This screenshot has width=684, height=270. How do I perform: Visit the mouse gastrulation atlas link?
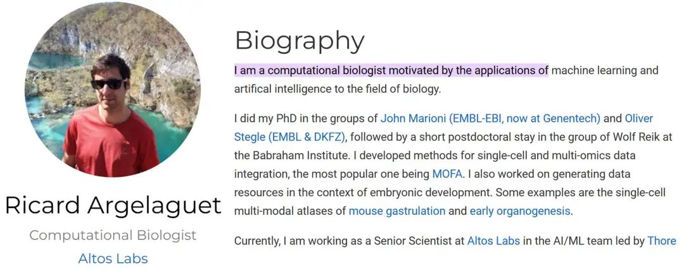[x=396, y=211]
